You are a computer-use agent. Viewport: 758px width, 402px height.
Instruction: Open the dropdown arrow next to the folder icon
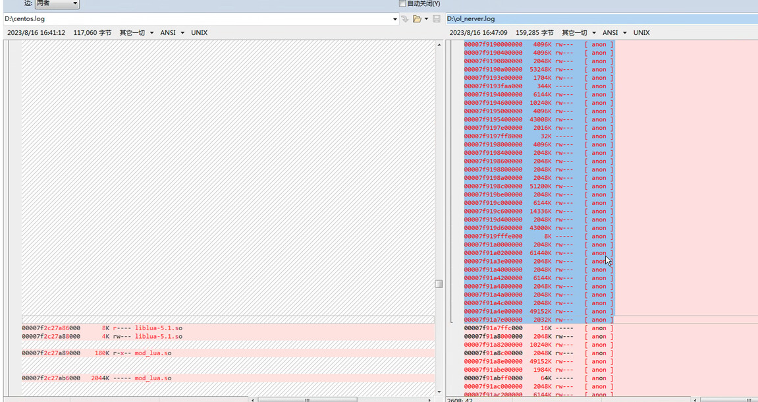coord(426,19)
